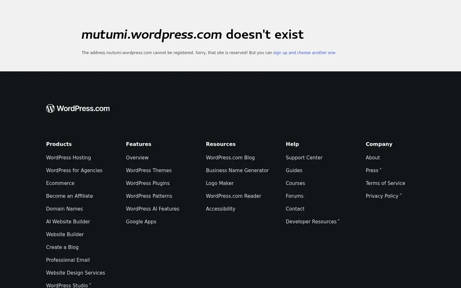Open the WordPress Studio external link
The image size is (461, 288).
[69, 285]
